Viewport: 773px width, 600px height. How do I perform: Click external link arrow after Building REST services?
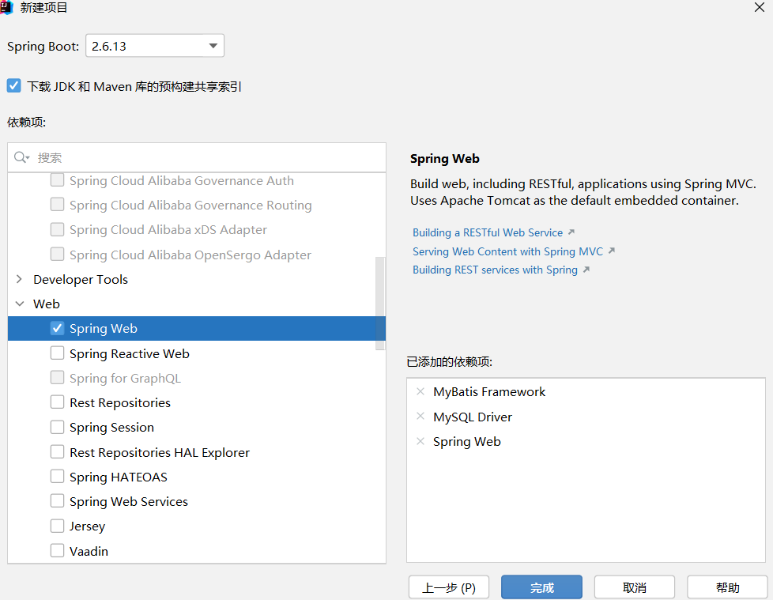pyautogui.click(x=586, y=270)
